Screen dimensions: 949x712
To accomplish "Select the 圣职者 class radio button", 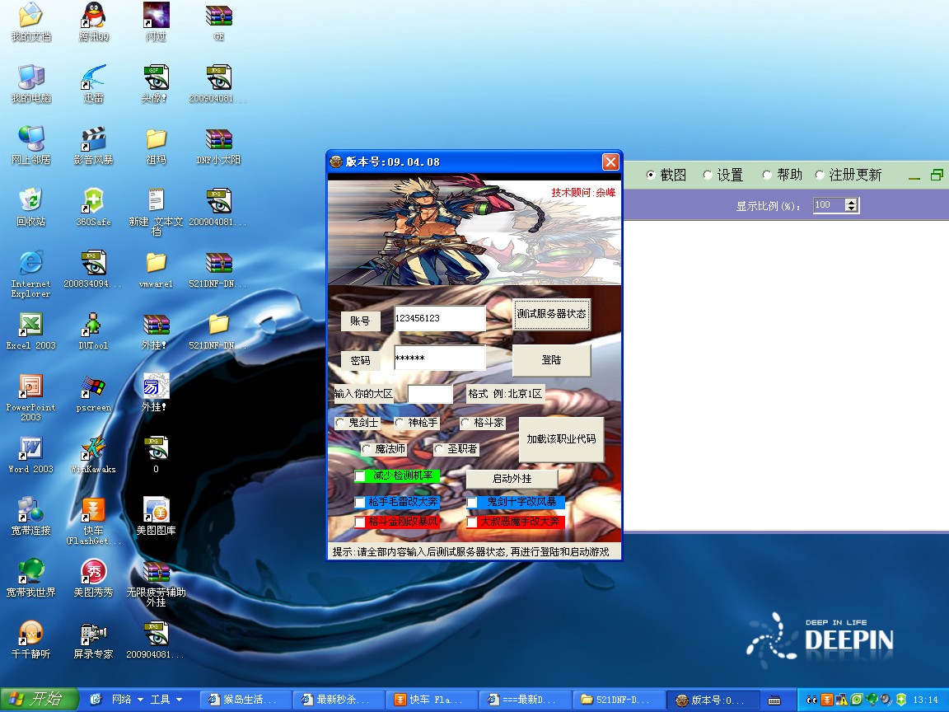I will 439,449.
